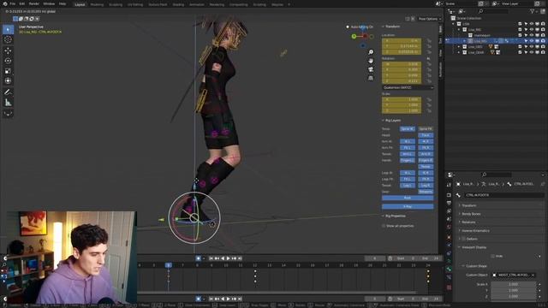Check the Hide box under Viewport Display
The height and width of the screenshot is (308, 548).
(493, 256)
